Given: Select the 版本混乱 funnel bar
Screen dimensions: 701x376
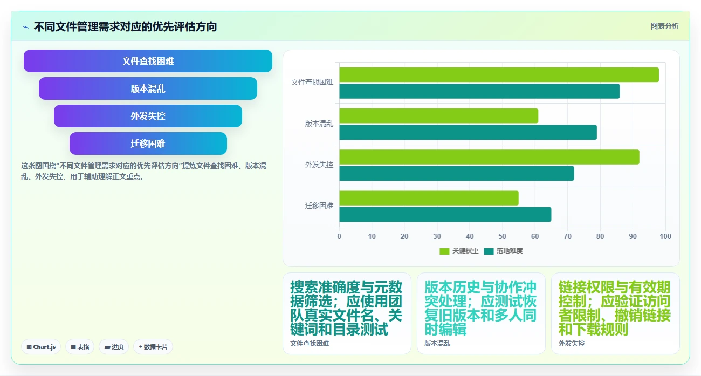Looking at the screenshot, I should pos(148,88).
